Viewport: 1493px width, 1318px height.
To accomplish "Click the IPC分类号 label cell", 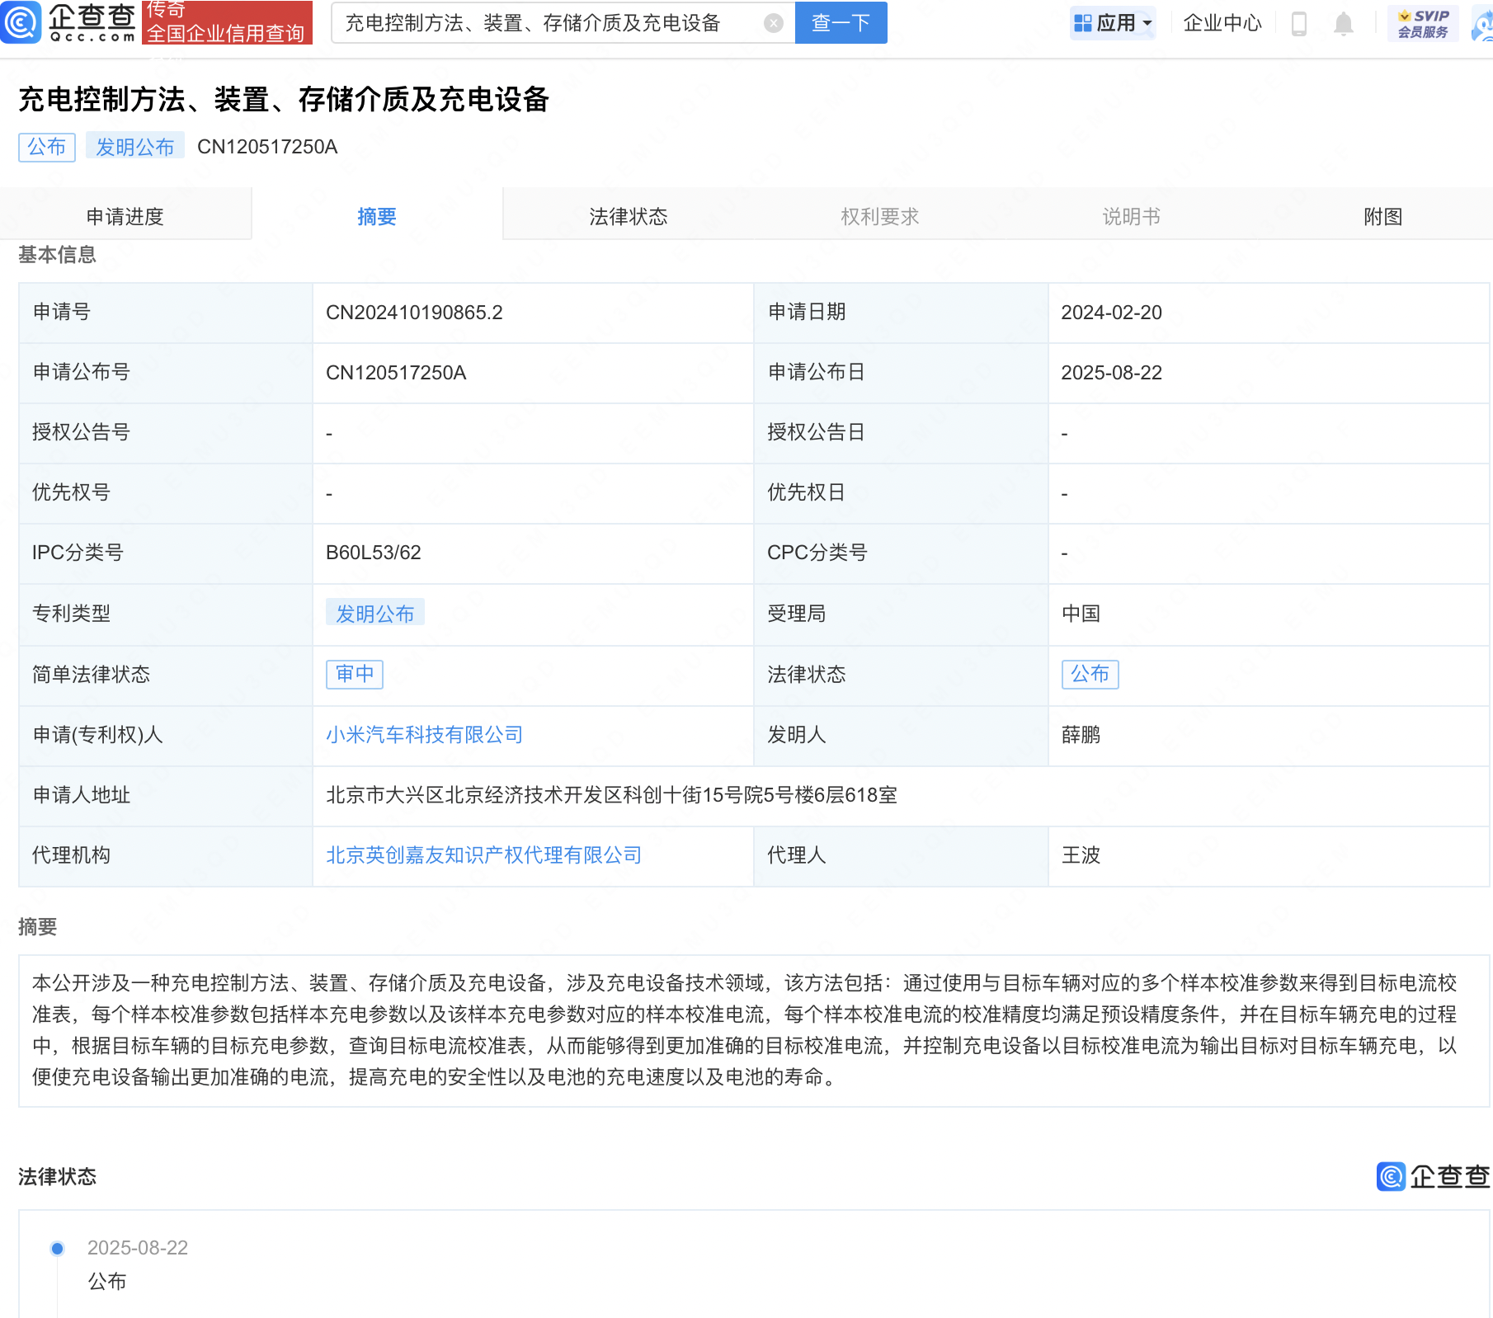I will point(166,553).
